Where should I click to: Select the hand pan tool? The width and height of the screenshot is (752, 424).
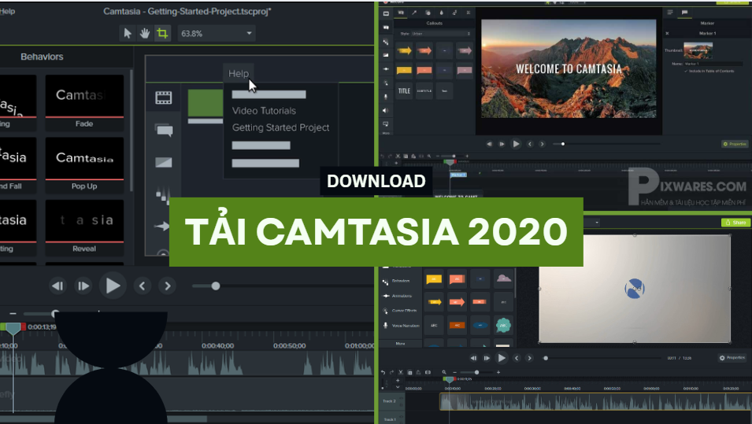tap(145, 33)
